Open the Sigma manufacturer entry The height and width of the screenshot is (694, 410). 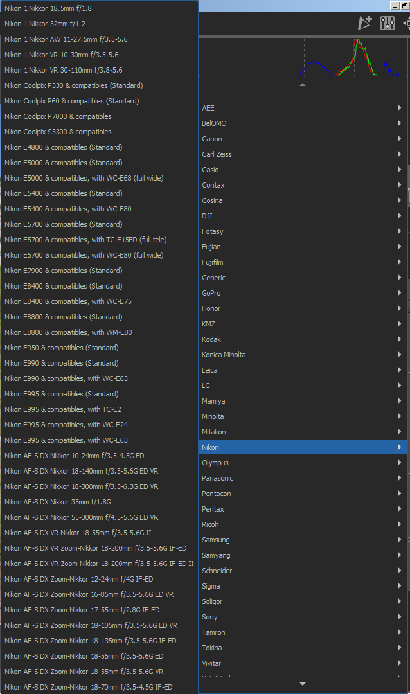[x=303, y=586]
